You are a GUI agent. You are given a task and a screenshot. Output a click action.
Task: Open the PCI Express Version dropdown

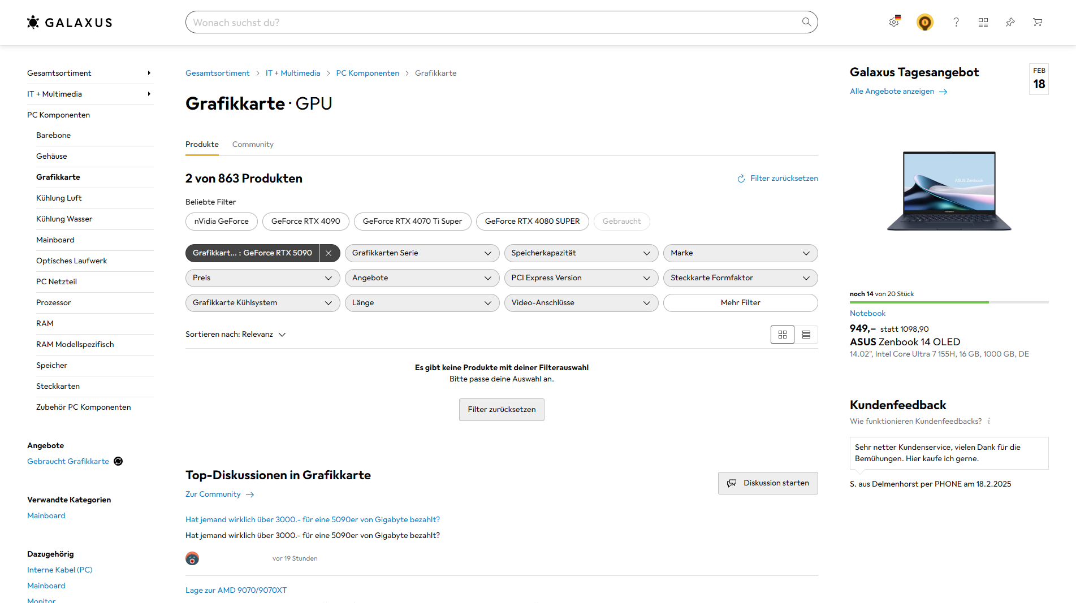[x=581, y=278]
